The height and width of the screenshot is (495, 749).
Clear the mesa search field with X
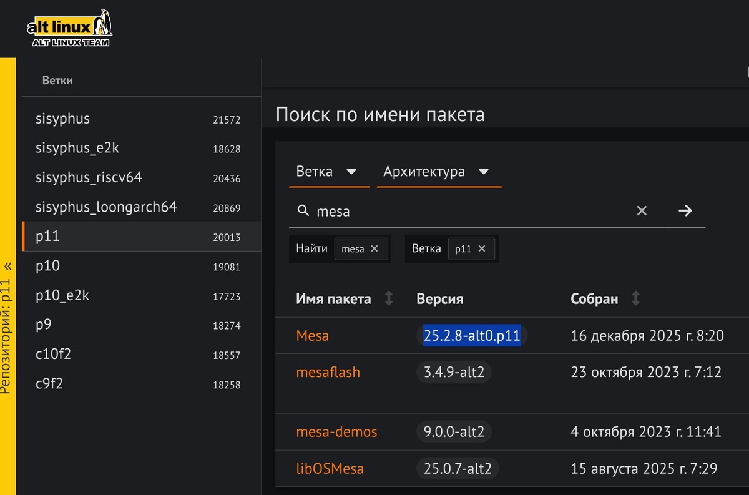coord(642,211)
